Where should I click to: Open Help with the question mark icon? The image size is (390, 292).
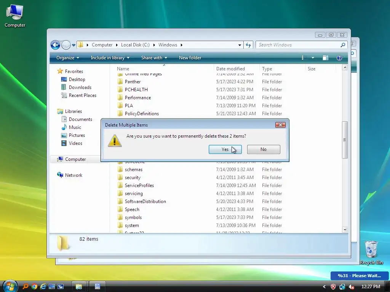click(339, 58)
